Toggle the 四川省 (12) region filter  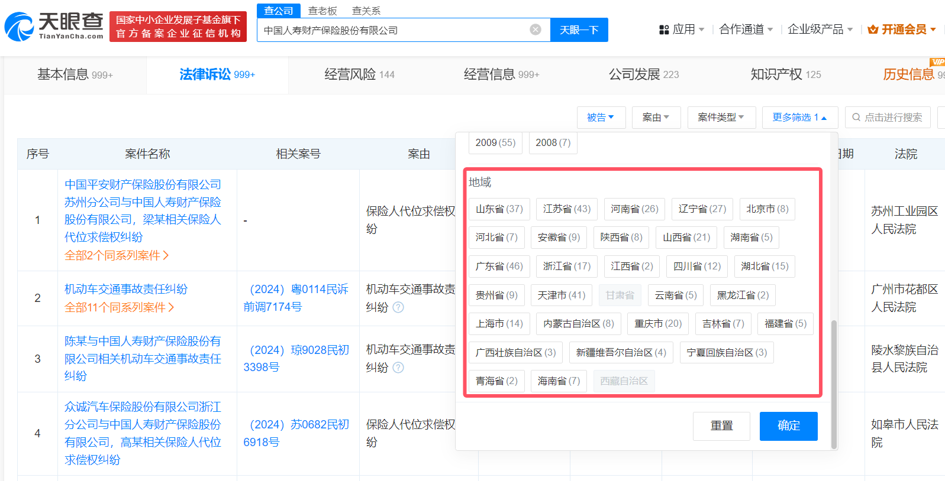click(x=697, y=266)
